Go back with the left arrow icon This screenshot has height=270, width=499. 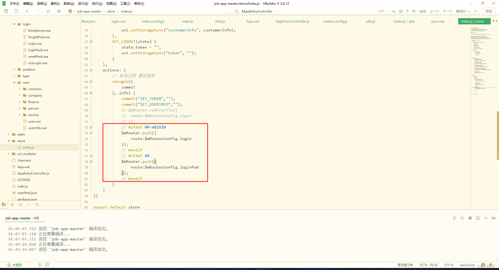pos(27,11)
